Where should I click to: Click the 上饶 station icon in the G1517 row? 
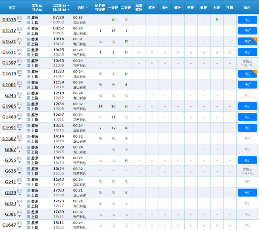(28, 33)
